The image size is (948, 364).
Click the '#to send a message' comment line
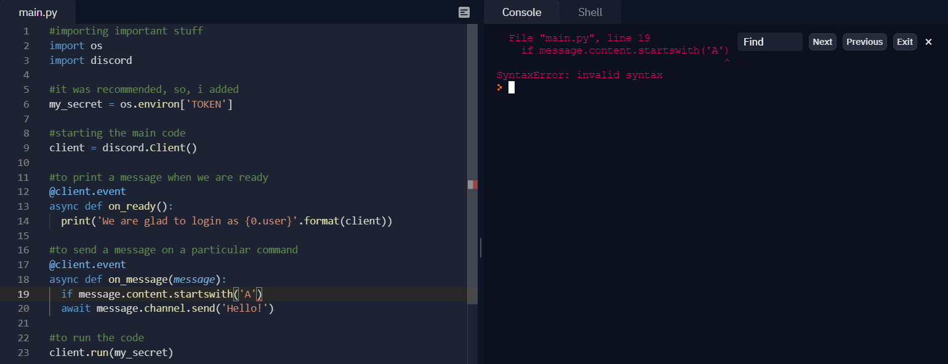174,250
